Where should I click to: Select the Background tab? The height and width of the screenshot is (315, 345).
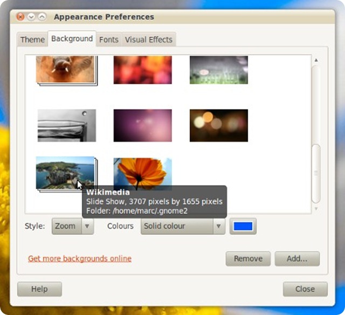[72, 39]
